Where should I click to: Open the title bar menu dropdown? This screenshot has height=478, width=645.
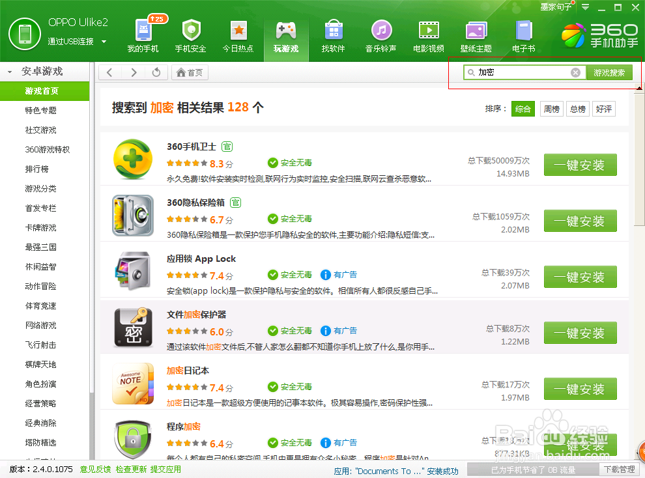click(585, 7)
